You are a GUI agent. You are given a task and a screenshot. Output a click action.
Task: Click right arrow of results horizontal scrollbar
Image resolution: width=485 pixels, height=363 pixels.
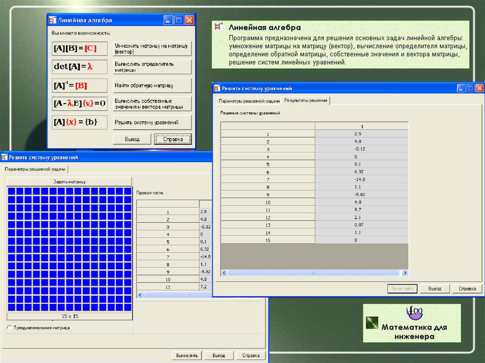coord(405,273)
